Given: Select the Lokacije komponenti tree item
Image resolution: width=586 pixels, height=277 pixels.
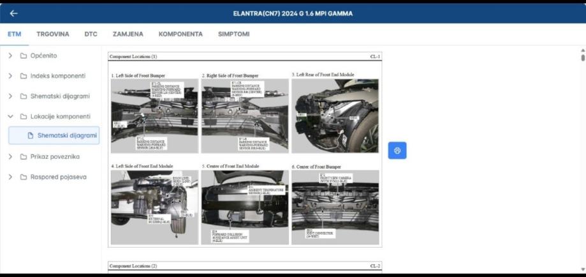Looking at the screenshot, I should point(60,116).
